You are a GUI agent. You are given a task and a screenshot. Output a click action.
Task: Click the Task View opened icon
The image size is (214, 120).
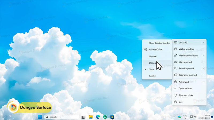point(175,75)
